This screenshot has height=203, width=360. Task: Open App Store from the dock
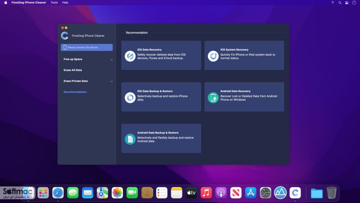tap(250, 192)
